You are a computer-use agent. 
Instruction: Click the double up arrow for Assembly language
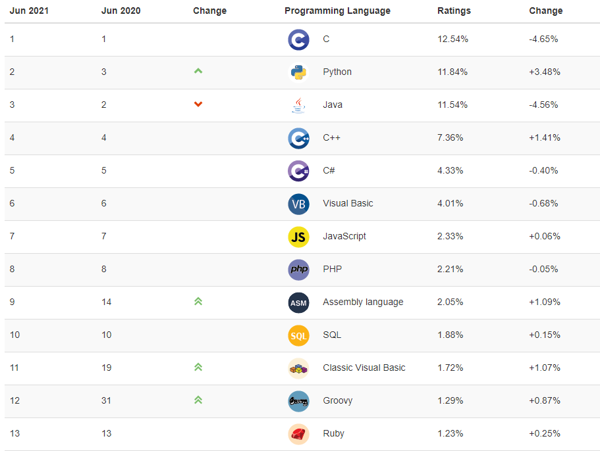(x=198, y=301)
